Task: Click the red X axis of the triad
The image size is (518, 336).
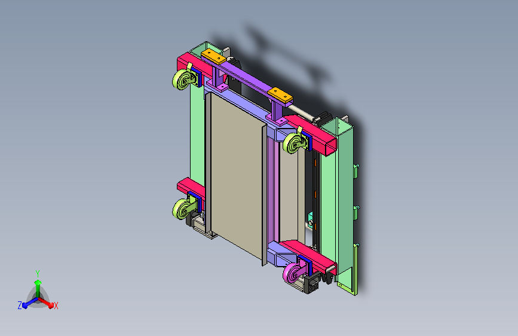Action: pos(46,303)
